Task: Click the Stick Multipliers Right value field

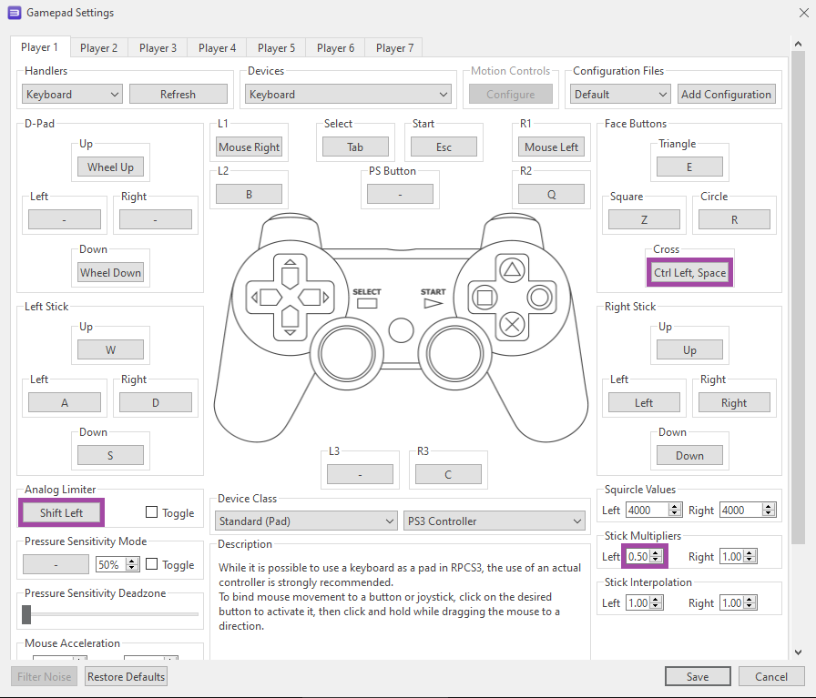Action: point(738,557)
